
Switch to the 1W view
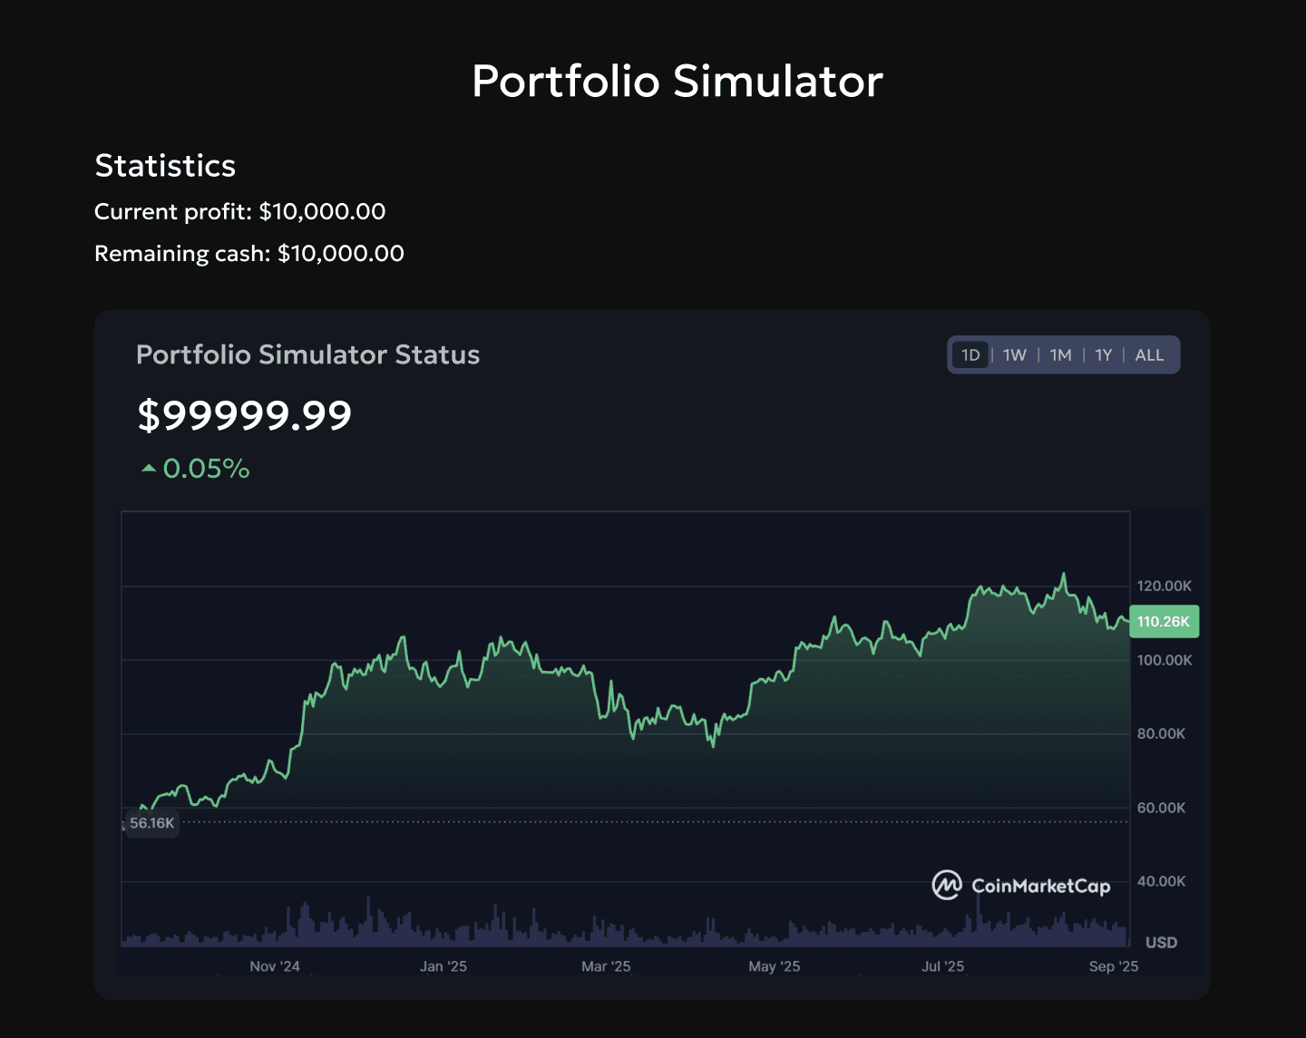click(x=1014, y=354)
